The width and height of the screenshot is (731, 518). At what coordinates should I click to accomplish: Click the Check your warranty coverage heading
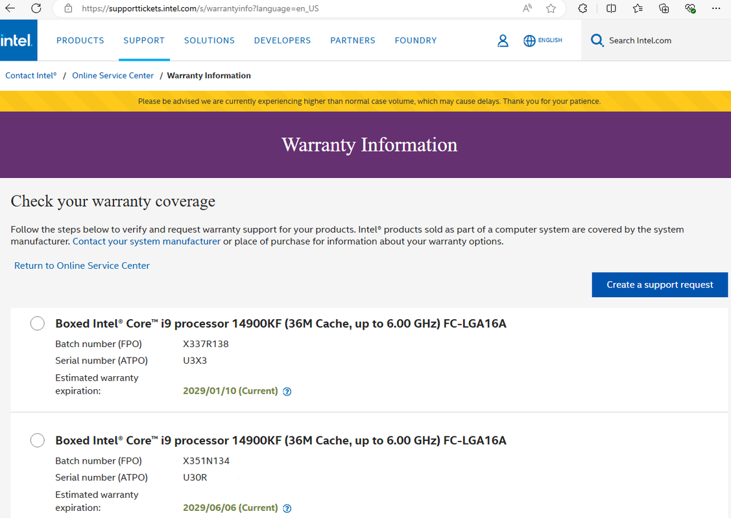(x=113, y=201)
